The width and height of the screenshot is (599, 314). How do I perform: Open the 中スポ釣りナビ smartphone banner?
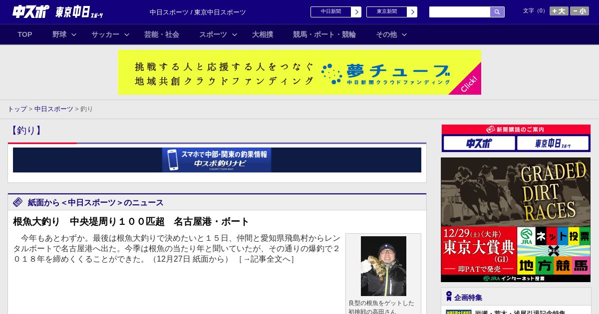point(217,160)
